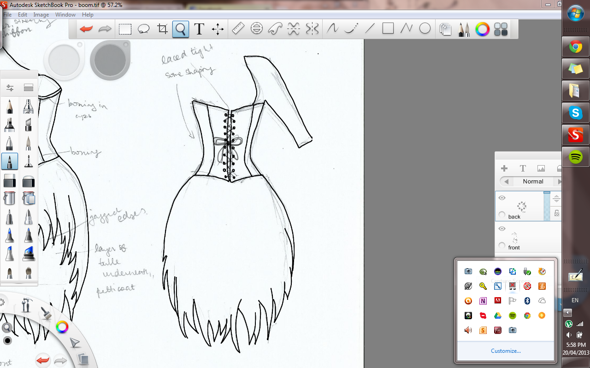Choose the Lasso selection tool

tap(144, 29)
